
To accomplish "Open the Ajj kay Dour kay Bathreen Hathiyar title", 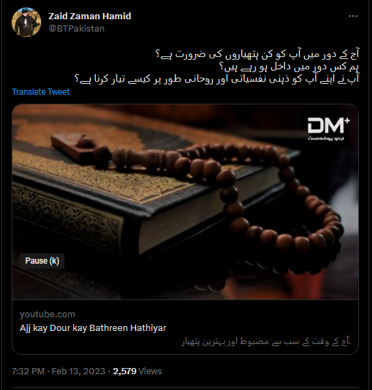I will point(93,328).
